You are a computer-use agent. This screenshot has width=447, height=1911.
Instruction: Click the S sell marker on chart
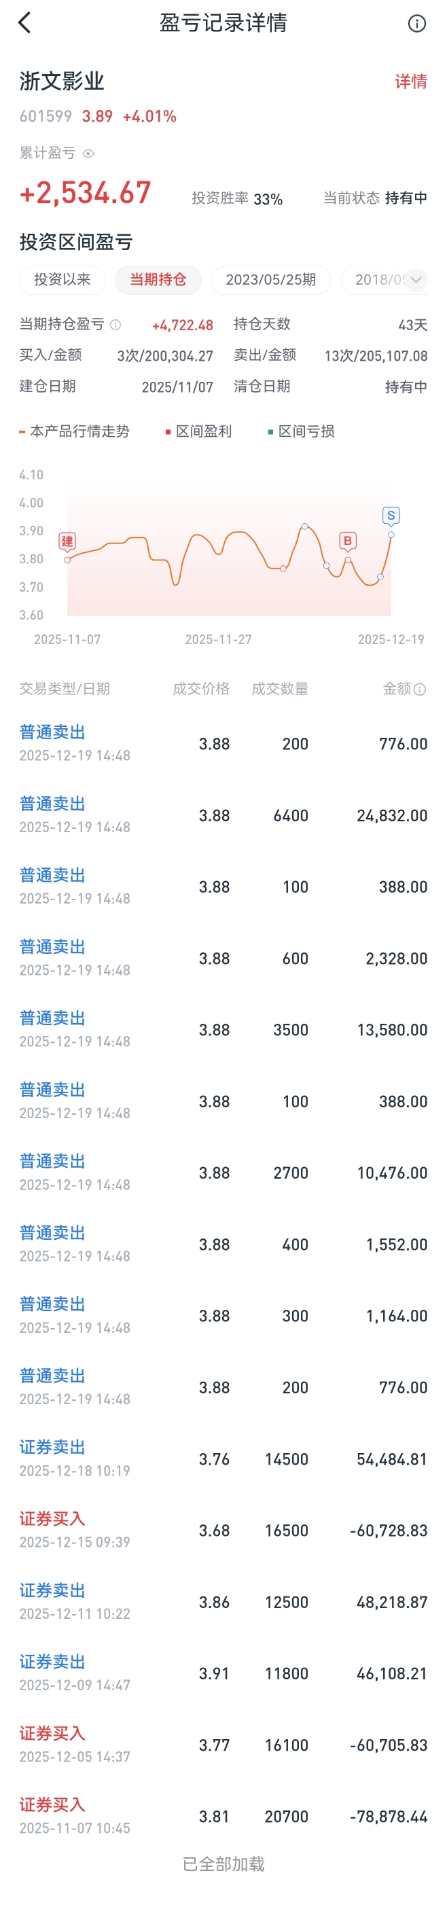click(391, 516)
